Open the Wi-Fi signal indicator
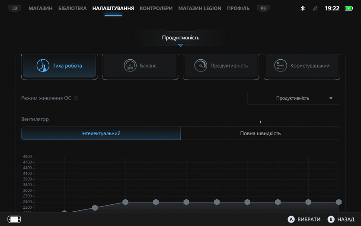Screen dimensions: 361x226 tap(315, 8)
